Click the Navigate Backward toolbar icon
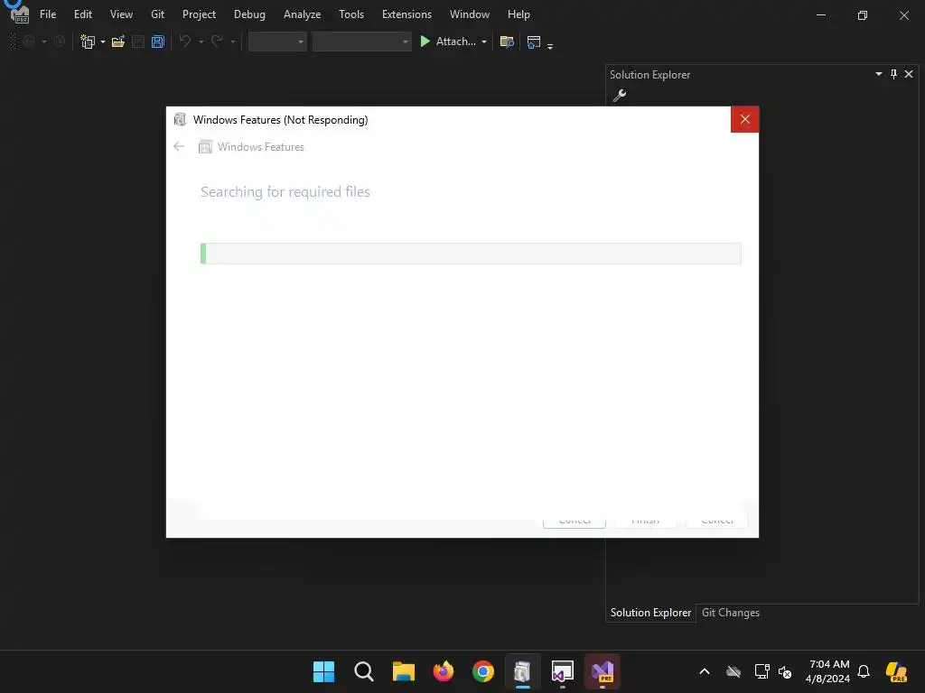The width and height of the screenshot is (925, 693). (x=28, y=42)
